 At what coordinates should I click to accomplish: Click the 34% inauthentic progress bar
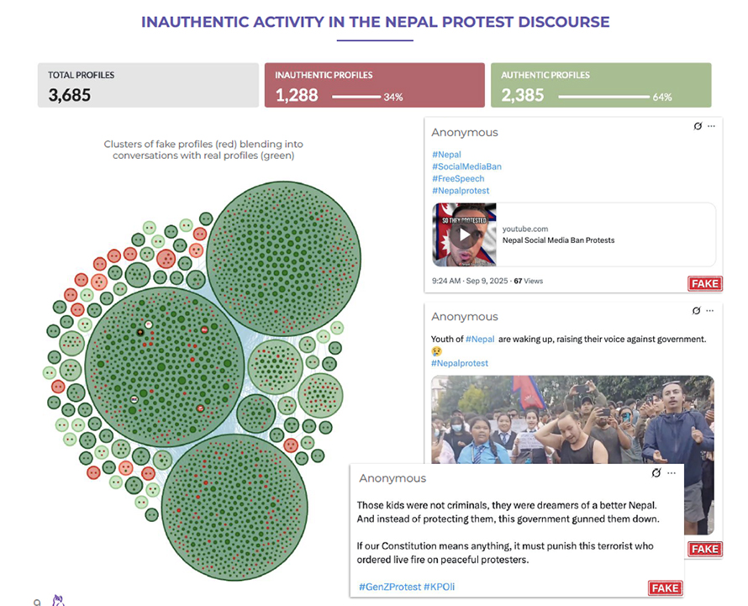click(356, 97)
